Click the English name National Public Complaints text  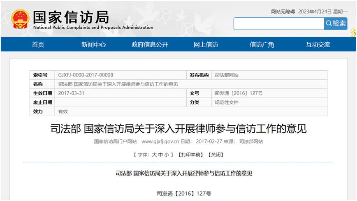coord(93,27)
